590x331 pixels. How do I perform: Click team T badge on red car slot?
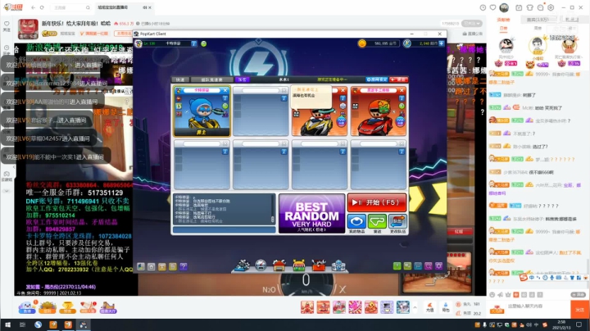tap(402, 98)
